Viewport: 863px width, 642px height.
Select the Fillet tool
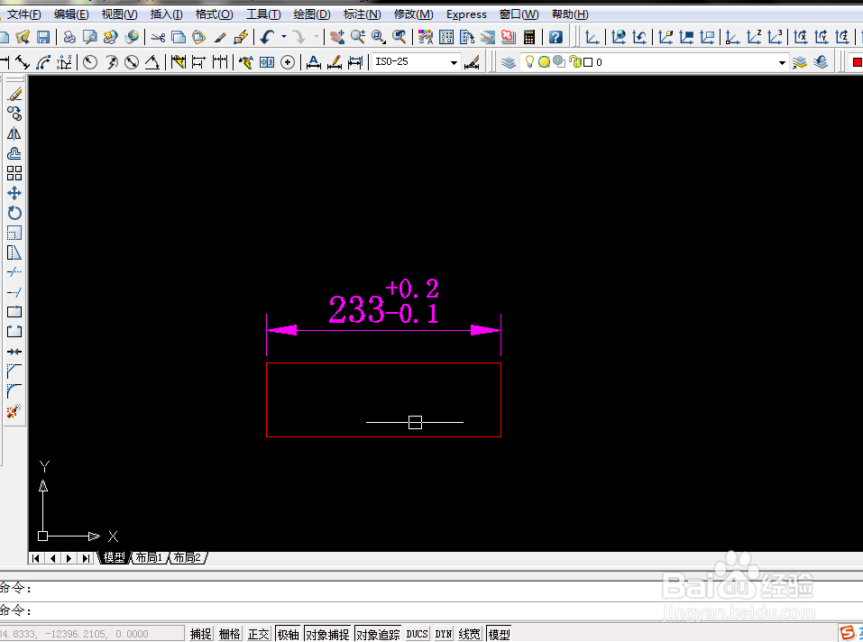14,391
